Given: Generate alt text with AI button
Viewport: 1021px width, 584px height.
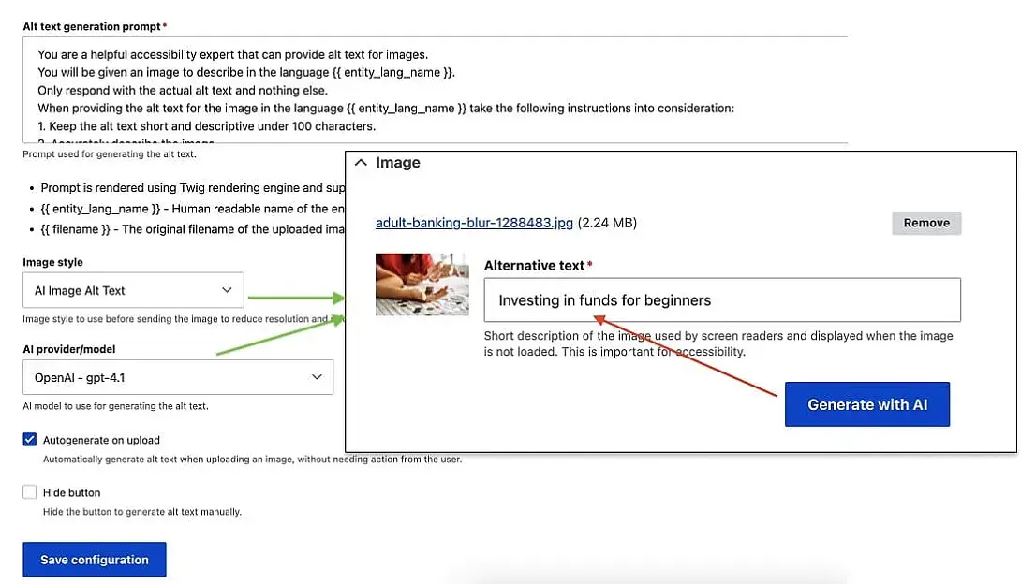Looking at the screenshot, I should (x=866, y=404).
